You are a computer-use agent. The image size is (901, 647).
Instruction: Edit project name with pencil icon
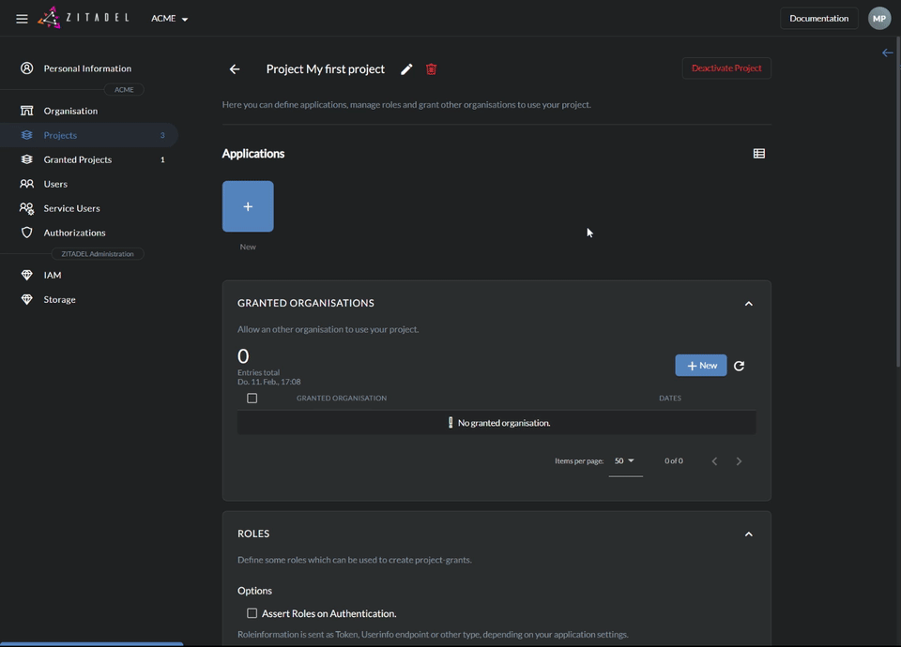(406, 69)
